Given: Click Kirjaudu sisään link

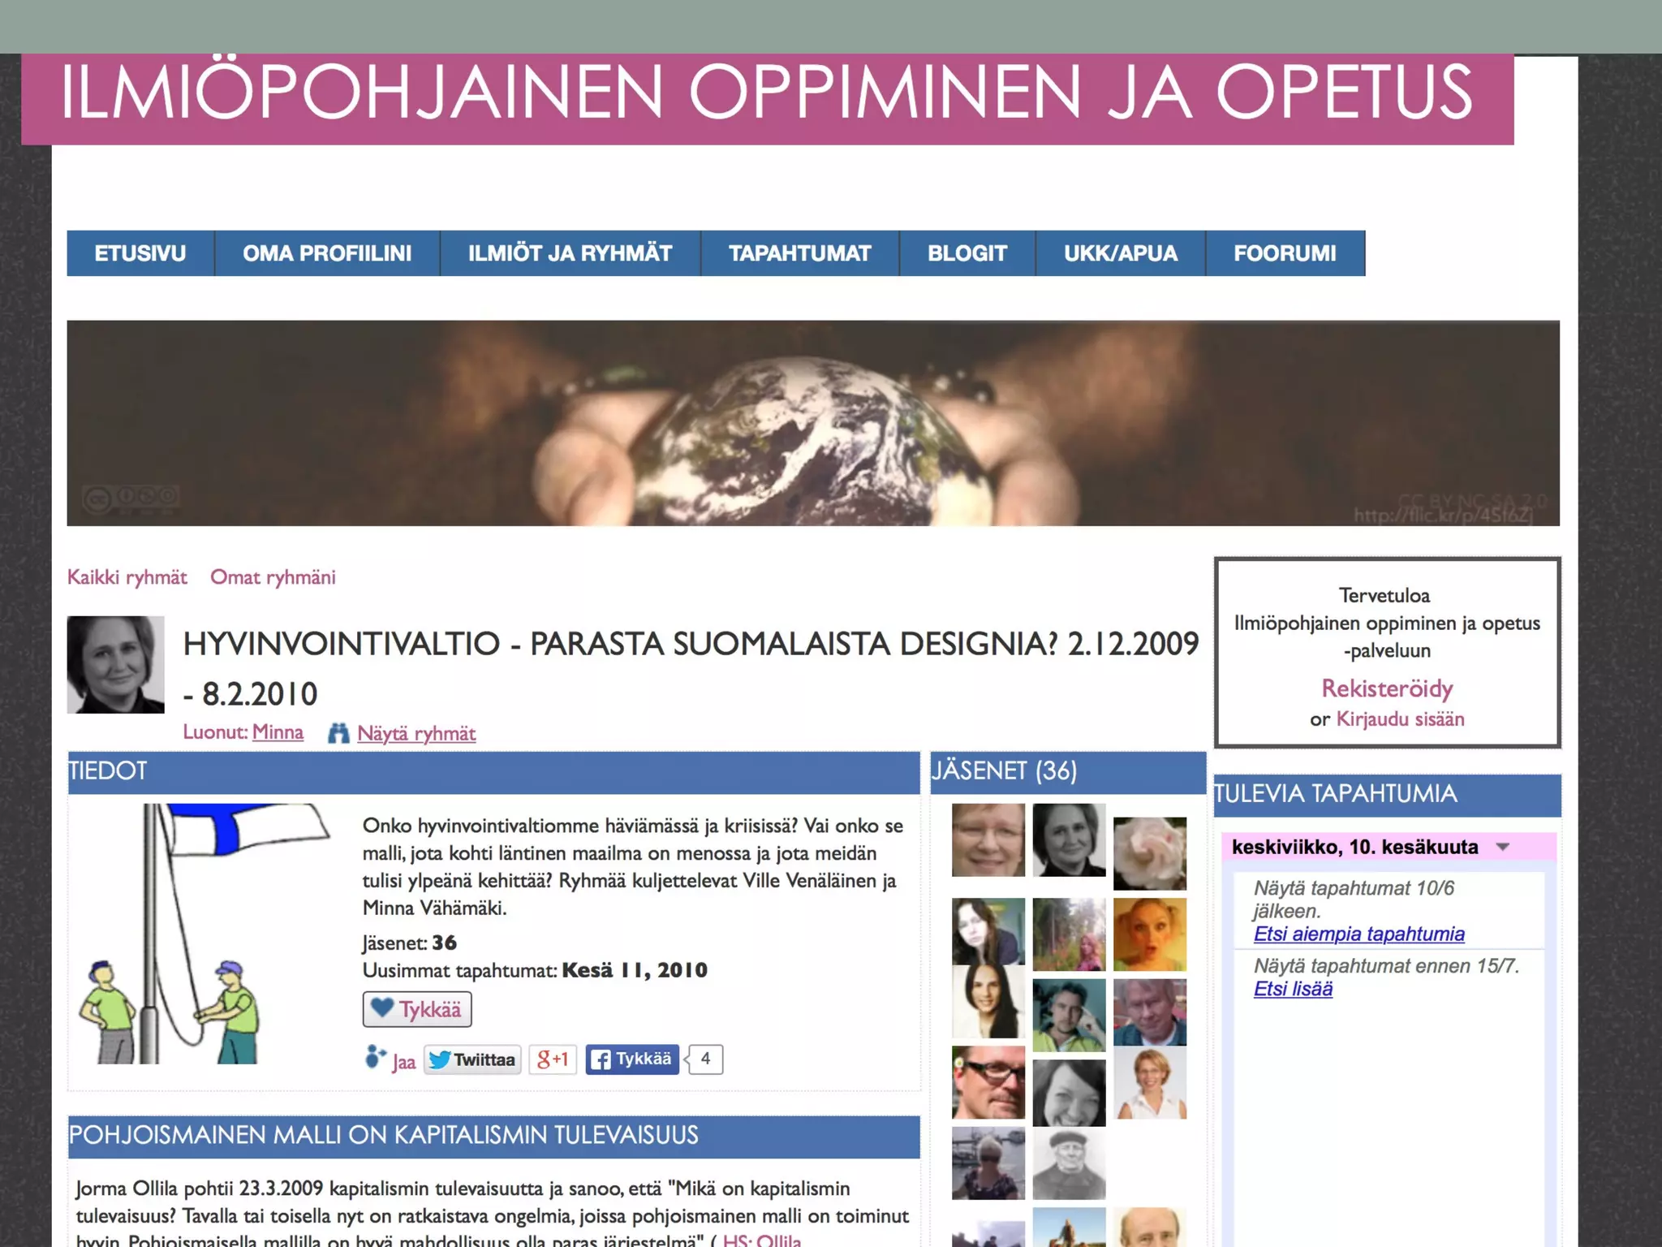Looking at the screenshot, I should coord(1400,719).
